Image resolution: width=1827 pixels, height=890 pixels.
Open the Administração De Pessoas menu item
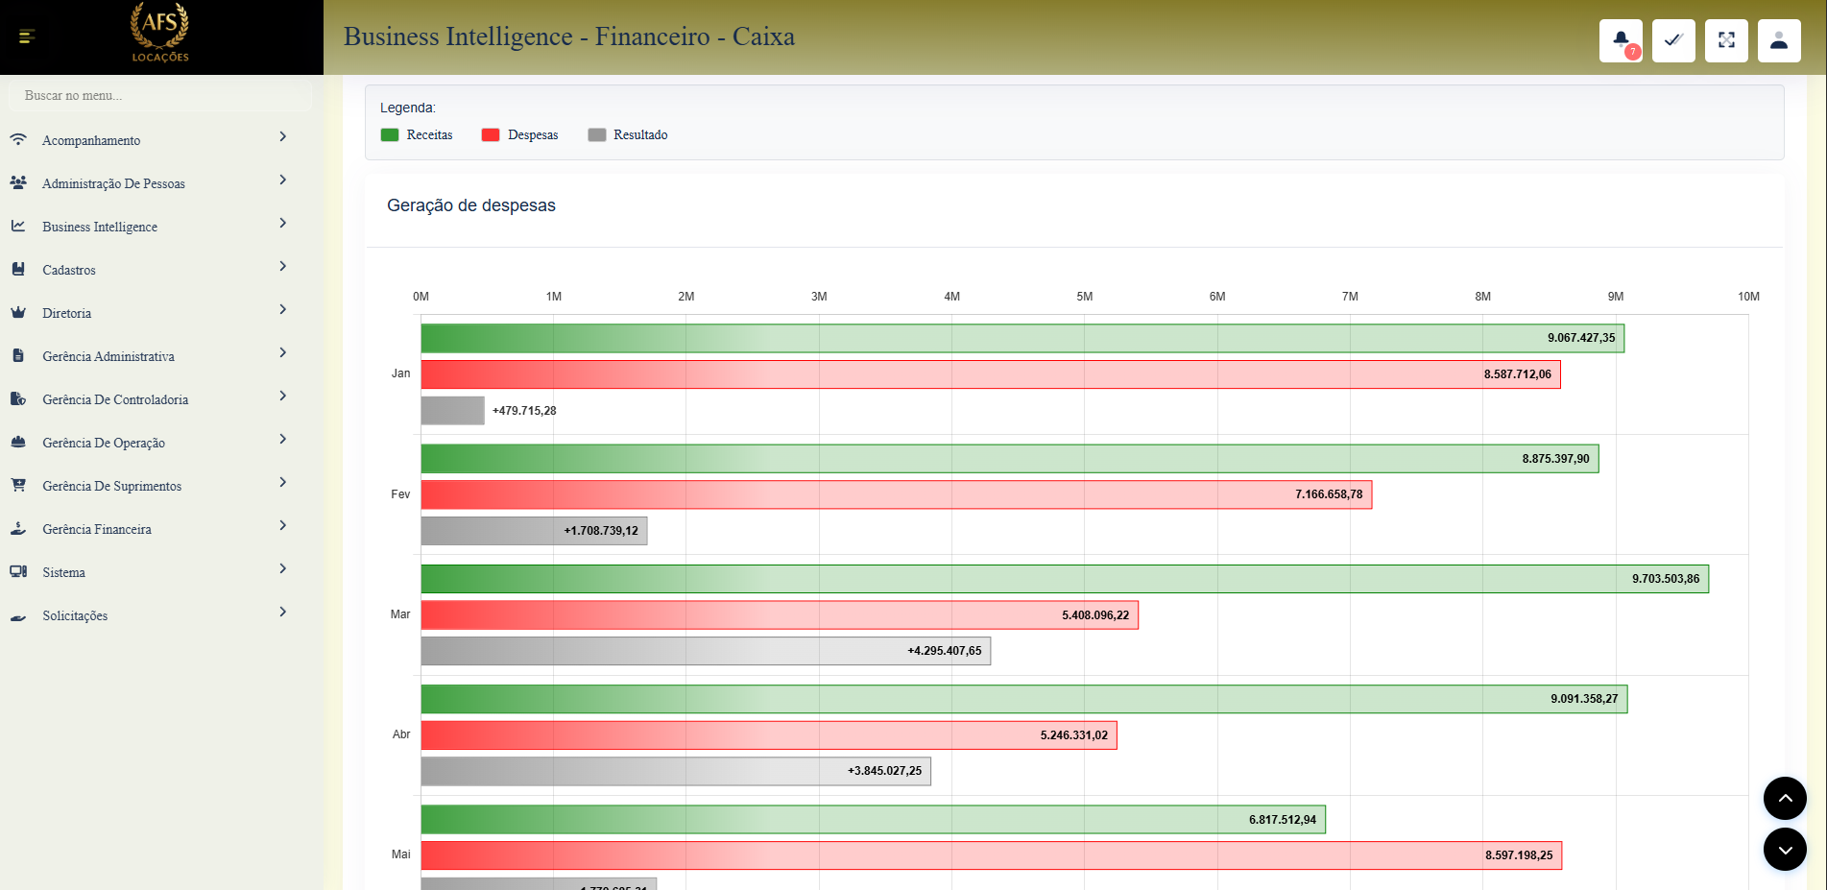point(113,182)
